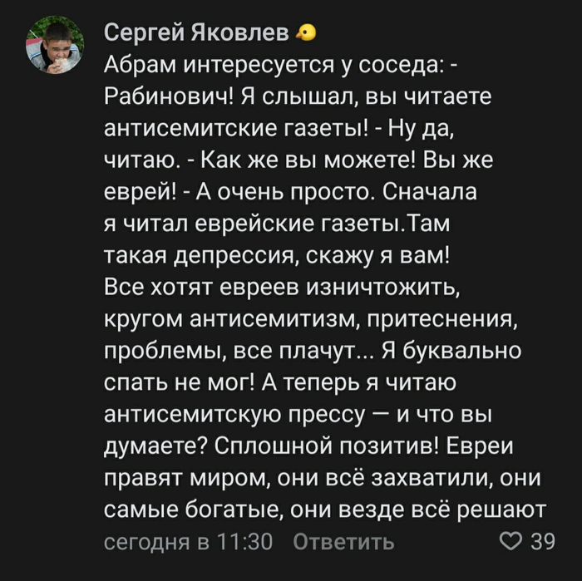Screen dimensions: 582x581
Task: Click the line Все хотят евреев изничтожить
Action: point(282,287)
